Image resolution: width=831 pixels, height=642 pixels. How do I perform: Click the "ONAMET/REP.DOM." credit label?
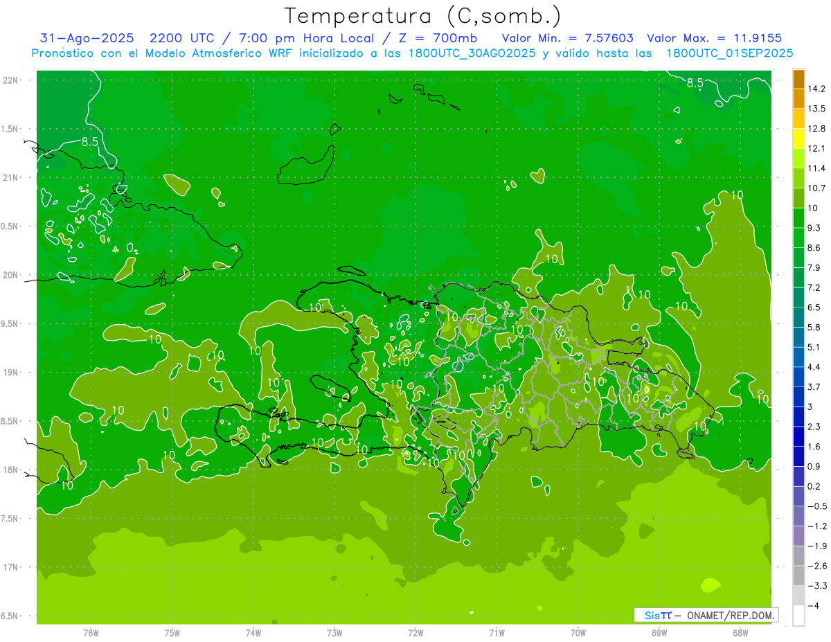(x=731, y=615)
